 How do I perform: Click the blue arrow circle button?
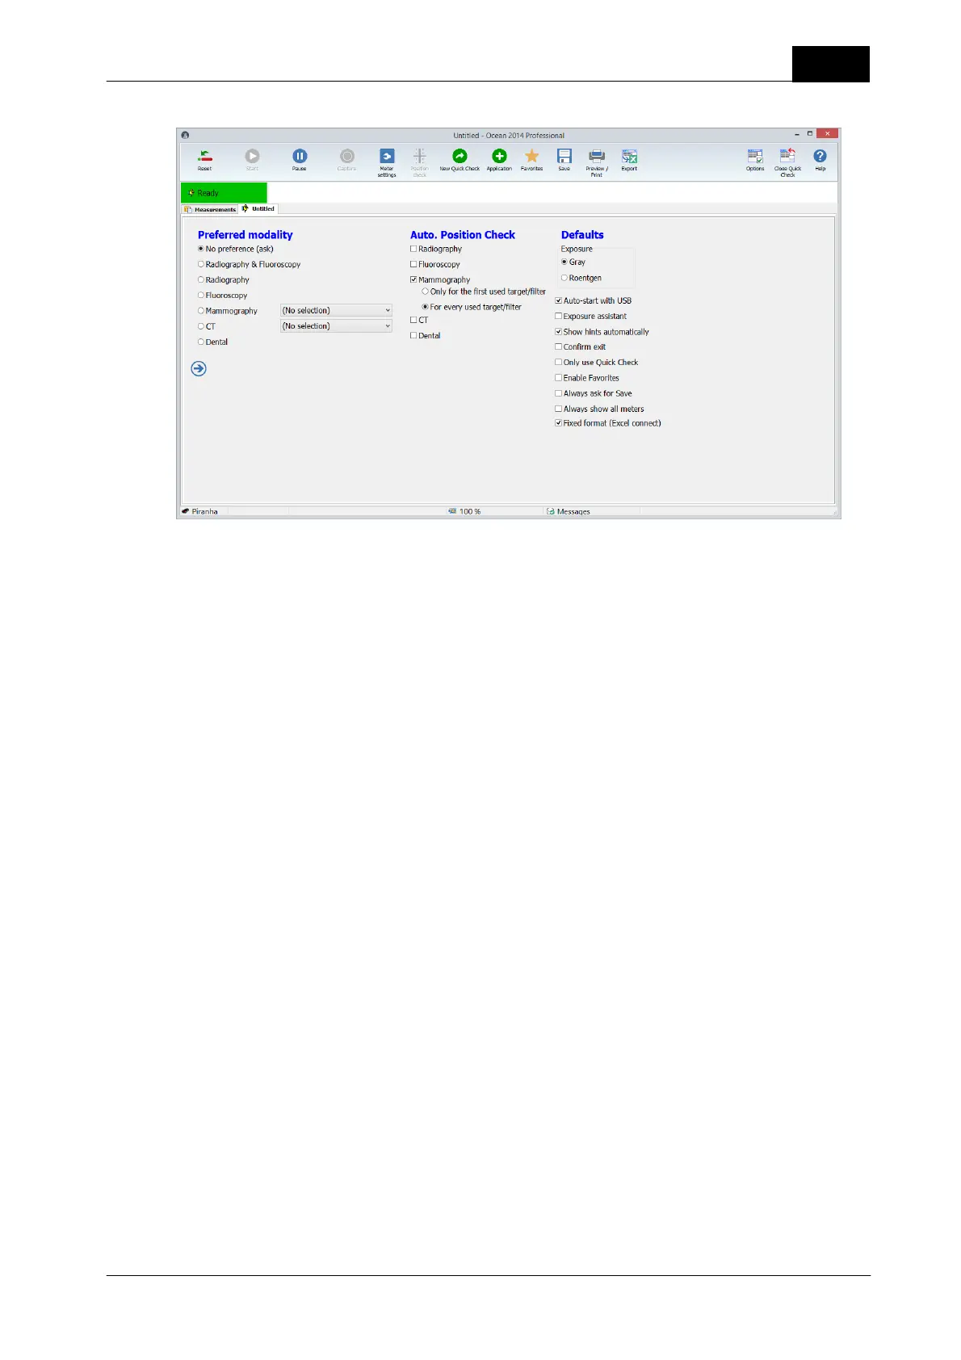pos(199,368)
